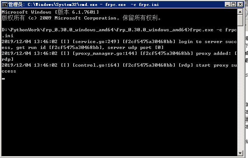This screenshot has height=158, width=248.
Task: Click the '[proxy_manager.go:144]' log tag
Action: 105,53
